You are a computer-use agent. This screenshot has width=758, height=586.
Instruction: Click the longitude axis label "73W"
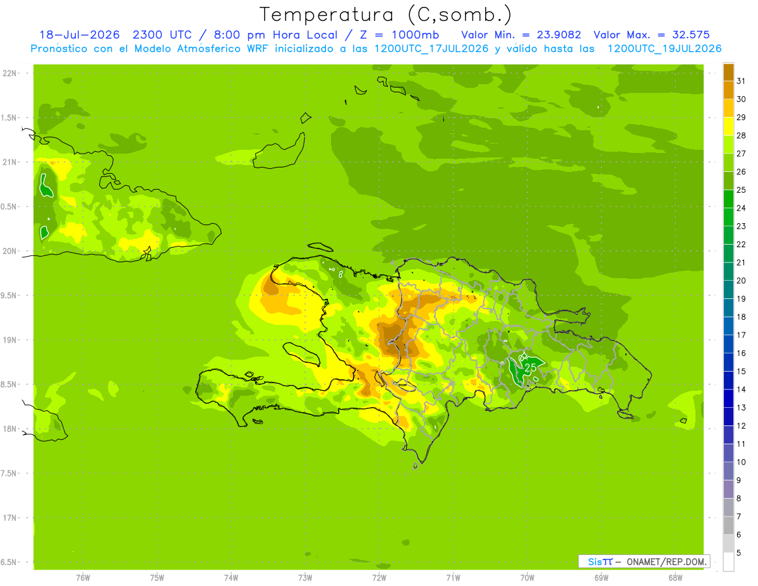point(305,577)
